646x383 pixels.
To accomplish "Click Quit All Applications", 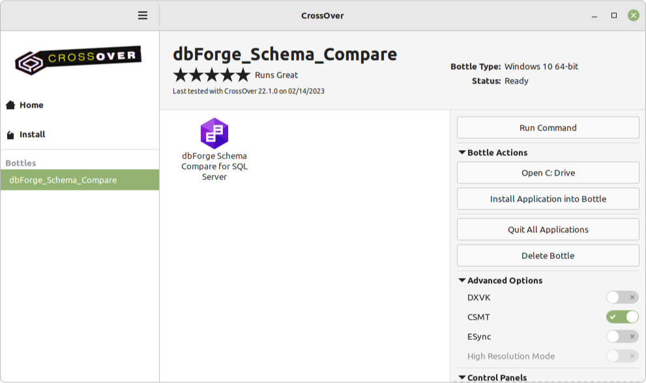I will click(x=548, y=230).
